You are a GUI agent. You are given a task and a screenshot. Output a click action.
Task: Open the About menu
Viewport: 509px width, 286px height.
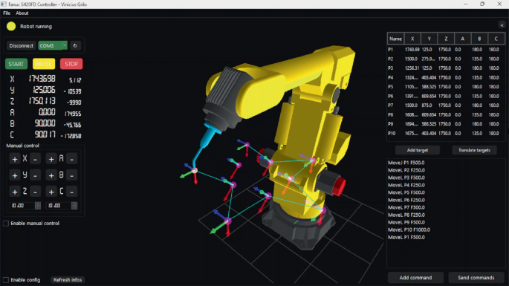coord(22,13)
